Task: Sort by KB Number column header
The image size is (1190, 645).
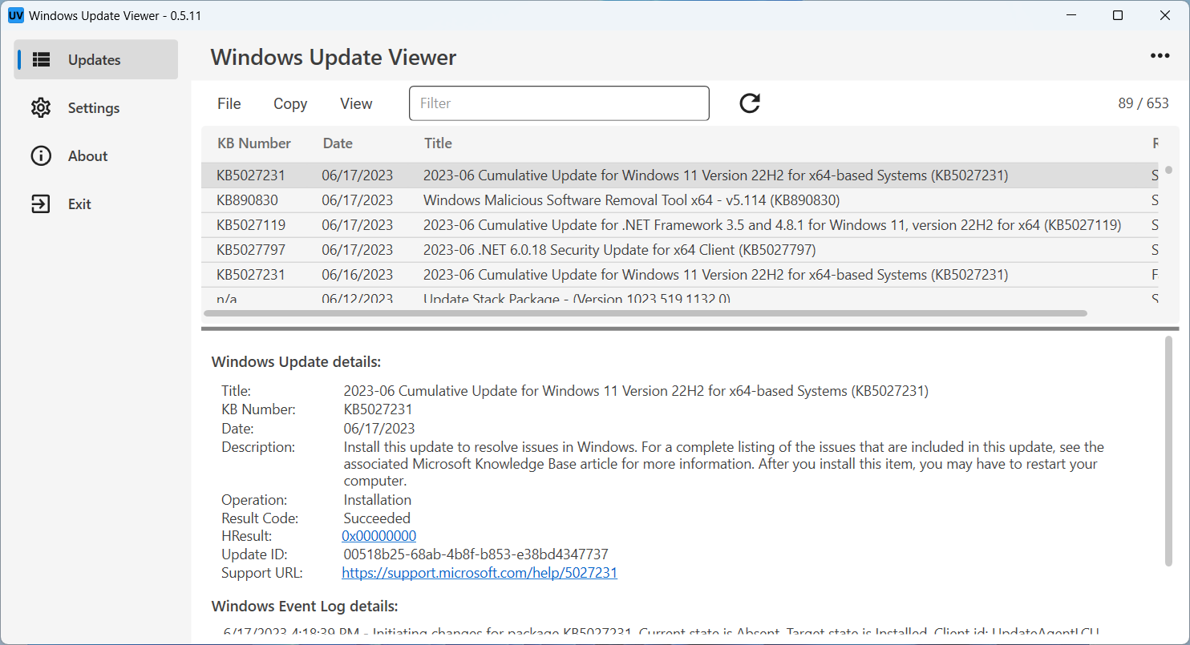Action: click(x=254, y=143)
